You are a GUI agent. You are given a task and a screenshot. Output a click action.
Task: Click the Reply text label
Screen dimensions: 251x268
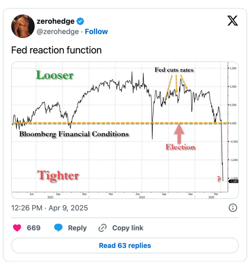coord(78,228)
